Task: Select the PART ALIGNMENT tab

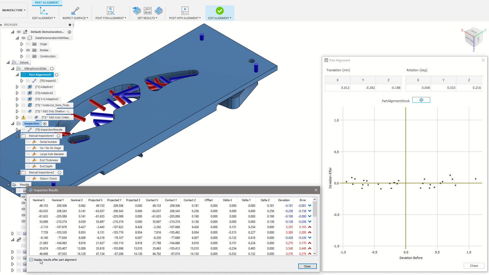Action: pyautogui.click(x=47, y=3)
